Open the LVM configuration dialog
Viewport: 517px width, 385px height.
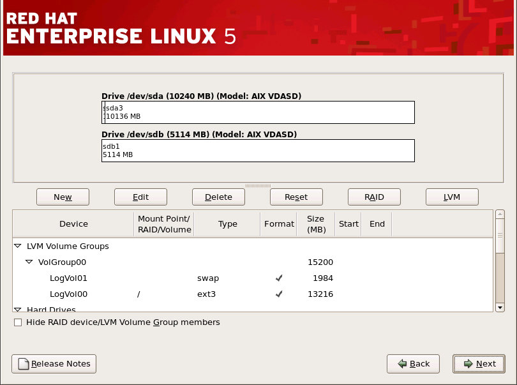pyautogui.click(x=452, y=197)
